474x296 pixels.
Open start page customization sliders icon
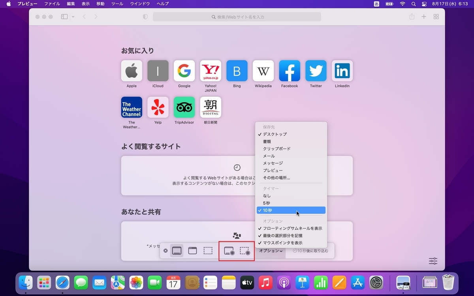tap(433, 261)
